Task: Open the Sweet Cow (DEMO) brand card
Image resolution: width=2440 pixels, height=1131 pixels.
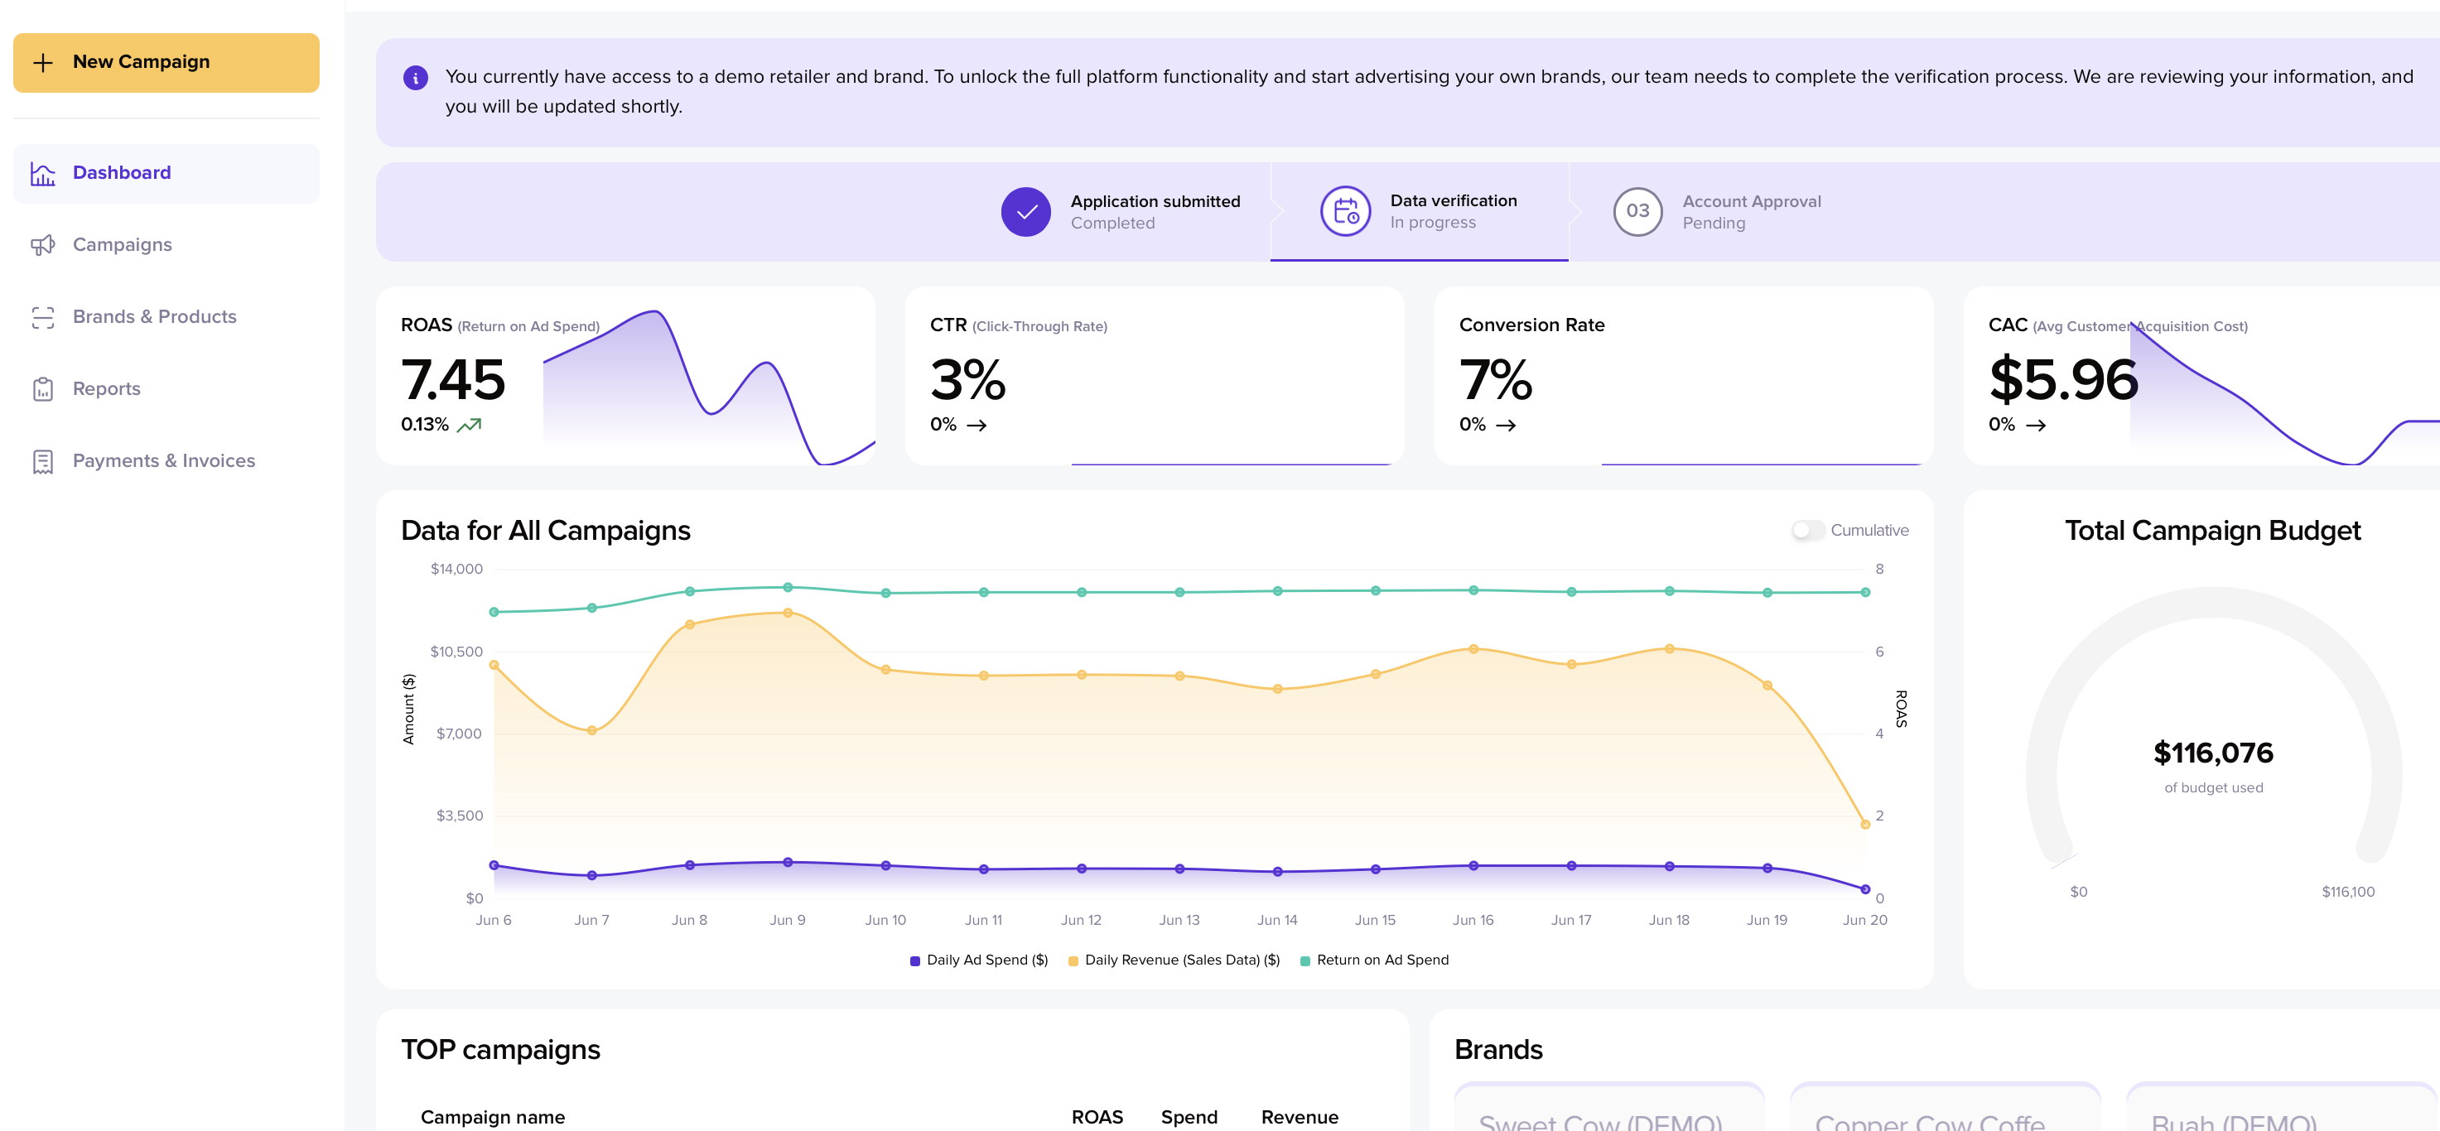Action: (x=1608, y=1110)
